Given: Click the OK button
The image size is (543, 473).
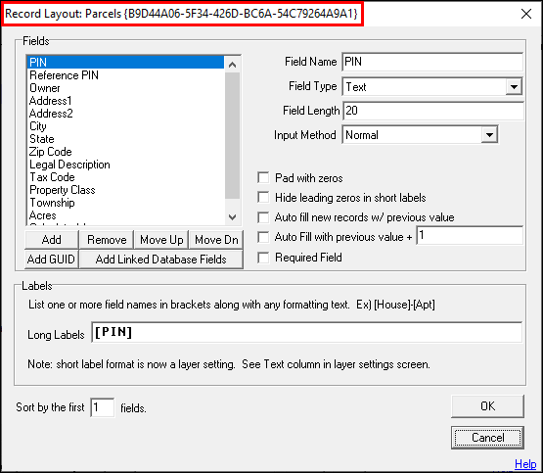Looking at the screenshot, I should click(x=487, y=406).
